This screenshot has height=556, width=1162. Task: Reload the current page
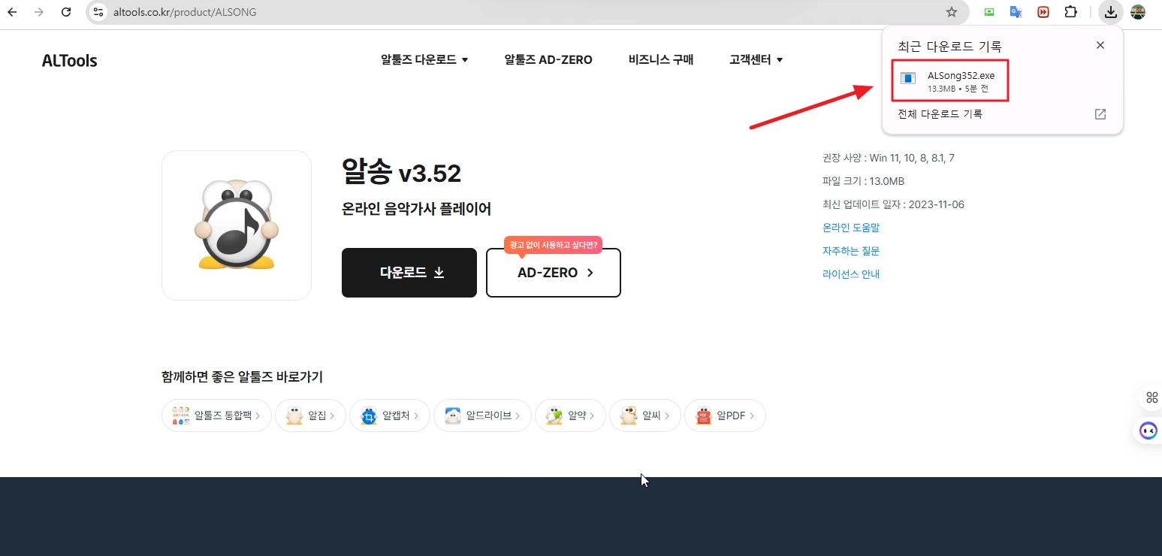[66, 12]
